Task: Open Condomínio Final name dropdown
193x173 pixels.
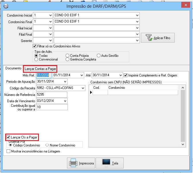Action: click(137, 22)
